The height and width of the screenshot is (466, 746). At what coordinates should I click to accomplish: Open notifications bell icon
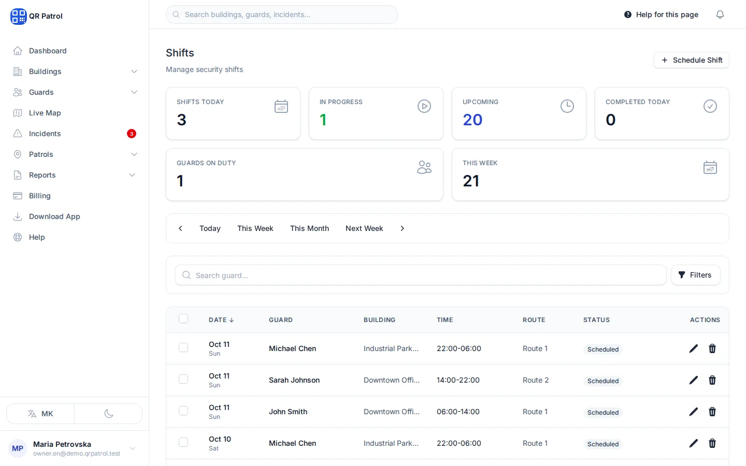point(720,14)
